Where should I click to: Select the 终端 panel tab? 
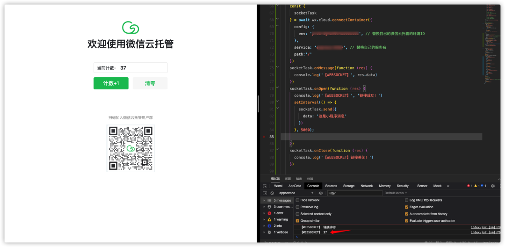310,179
